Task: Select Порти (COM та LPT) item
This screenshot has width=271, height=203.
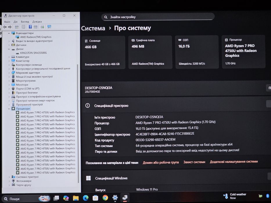Action: 28,88
